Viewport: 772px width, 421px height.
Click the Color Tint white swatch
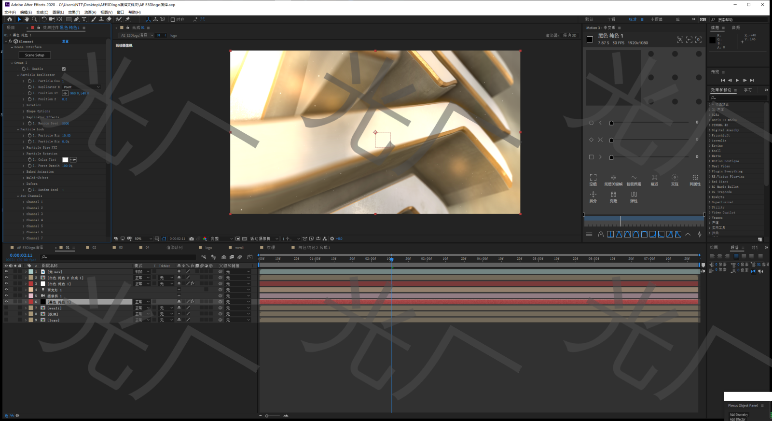click(65, 160)
